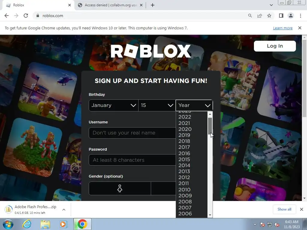Choose 2012 from year list
This screenshot has height=230, width=307.
(x=184, y=177)
